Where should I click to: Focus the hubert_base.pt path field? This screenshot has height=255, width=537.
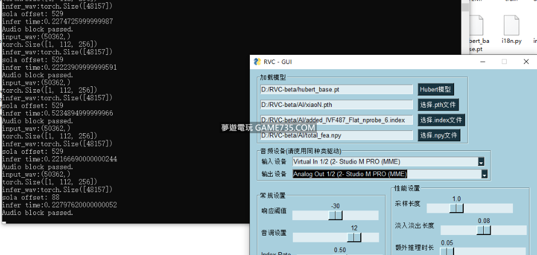click(336, 90)
